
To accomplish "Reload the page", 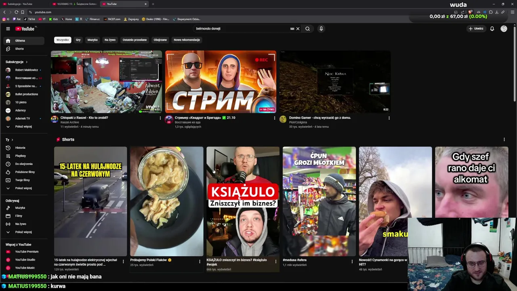I will tap(16, 12).
